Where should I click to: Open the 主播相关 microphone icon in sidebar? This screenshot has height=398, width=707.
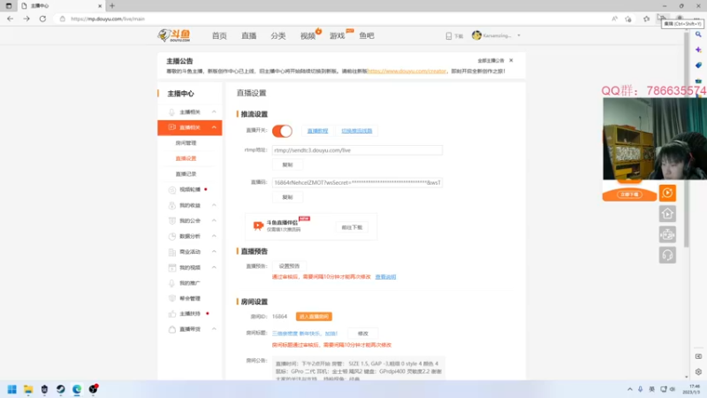click(x=171, y=112)
